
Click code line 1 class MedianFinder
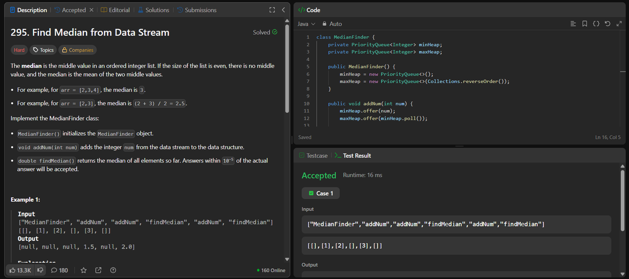point(345,37)
